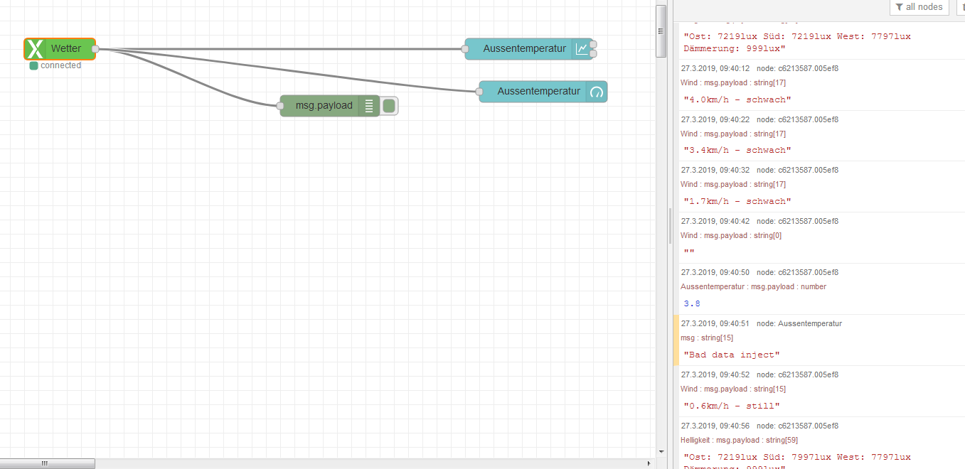Click the 27.3.2019, 09:40:22 timestamp
Viewport: 965px width, 469px height.
tap(715, 120)
